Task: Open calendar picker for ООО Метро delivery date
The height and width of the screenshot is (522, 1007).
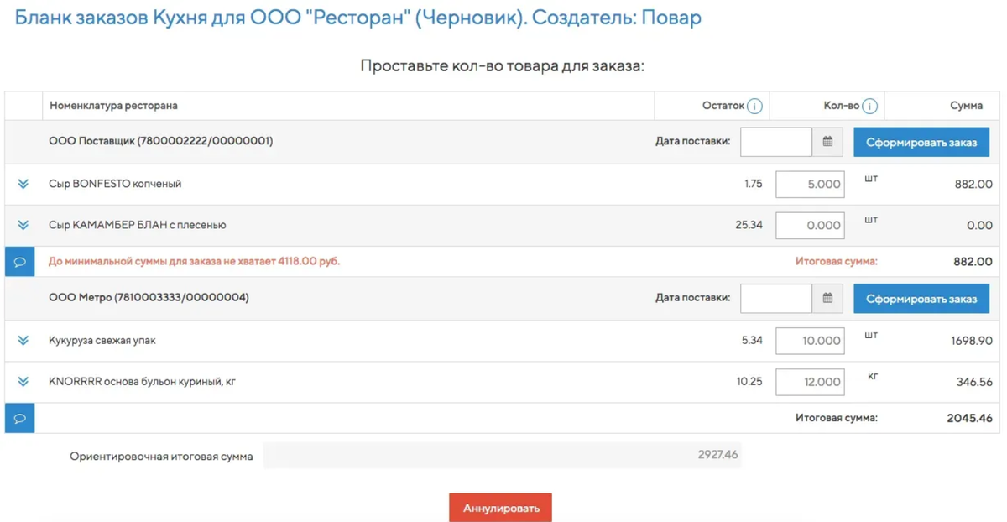Action: (x=828, y=298)
